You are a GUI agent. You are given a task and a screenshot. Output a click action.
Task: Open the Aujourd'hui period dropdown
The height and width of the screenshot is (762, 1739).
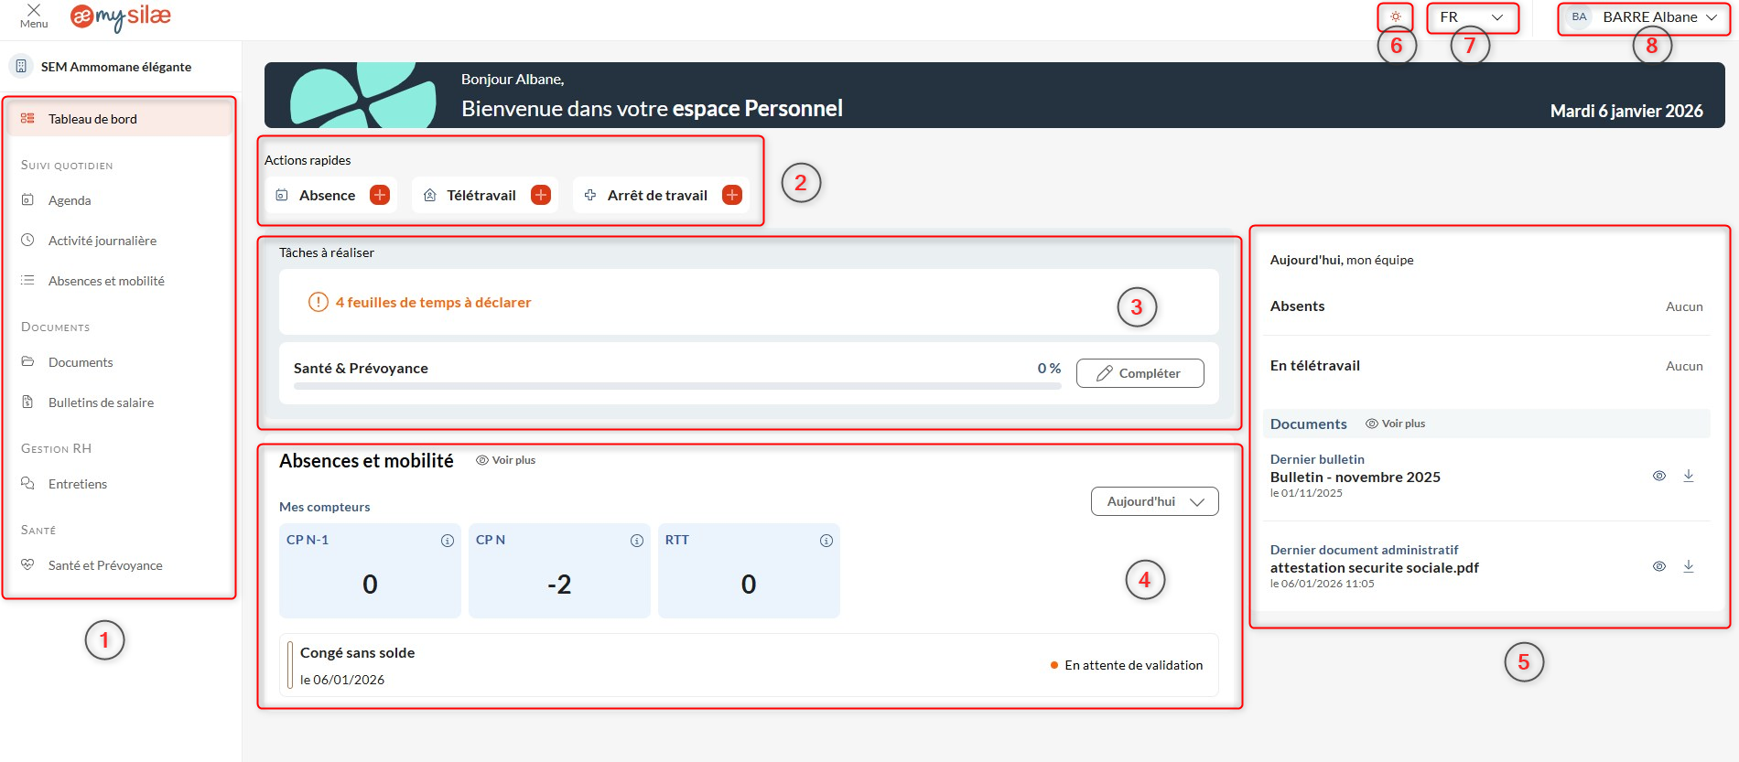1154,501
